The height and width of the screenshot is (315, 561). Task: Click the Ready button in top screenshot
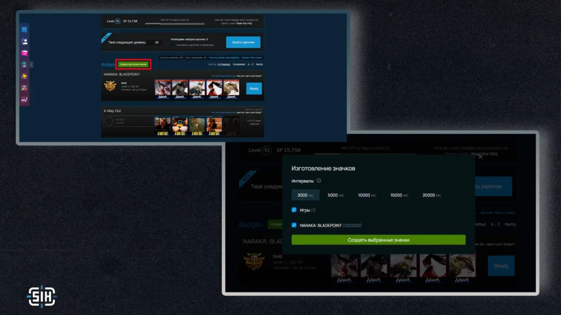point(254,89)
